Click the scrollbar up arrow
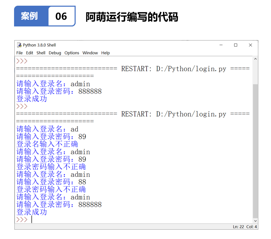Screen dimensions: 271x239 [255, 59]
